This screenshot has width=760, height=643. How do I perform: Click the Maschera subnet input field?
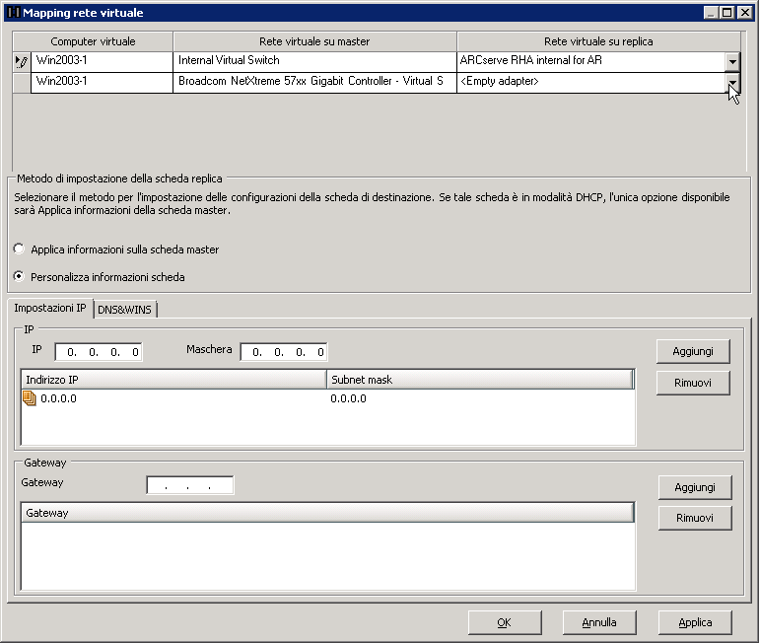point(284,351)
